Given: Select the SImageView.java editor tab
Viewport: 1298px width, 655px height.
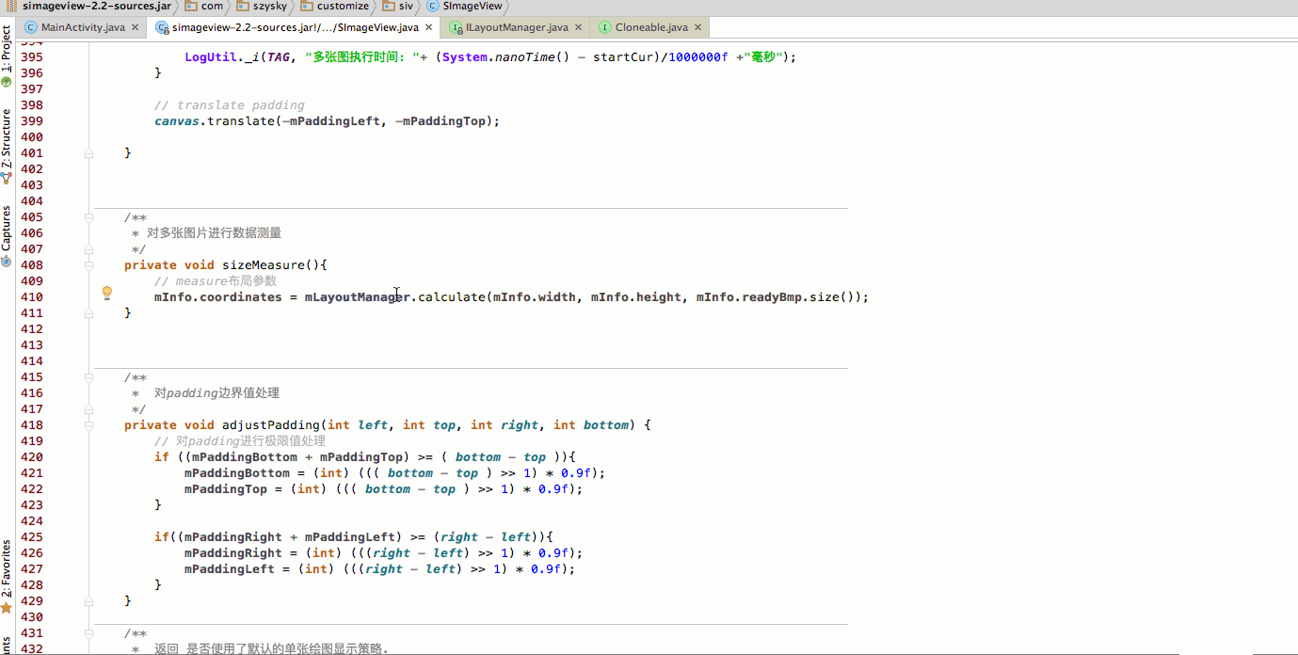Looking at the screenshot, I should 295,27.
